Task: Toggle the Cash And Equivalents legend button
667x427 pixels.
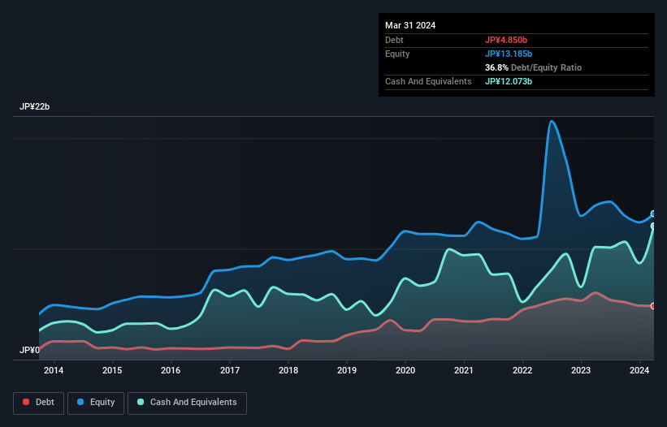Action: point(187,403)
